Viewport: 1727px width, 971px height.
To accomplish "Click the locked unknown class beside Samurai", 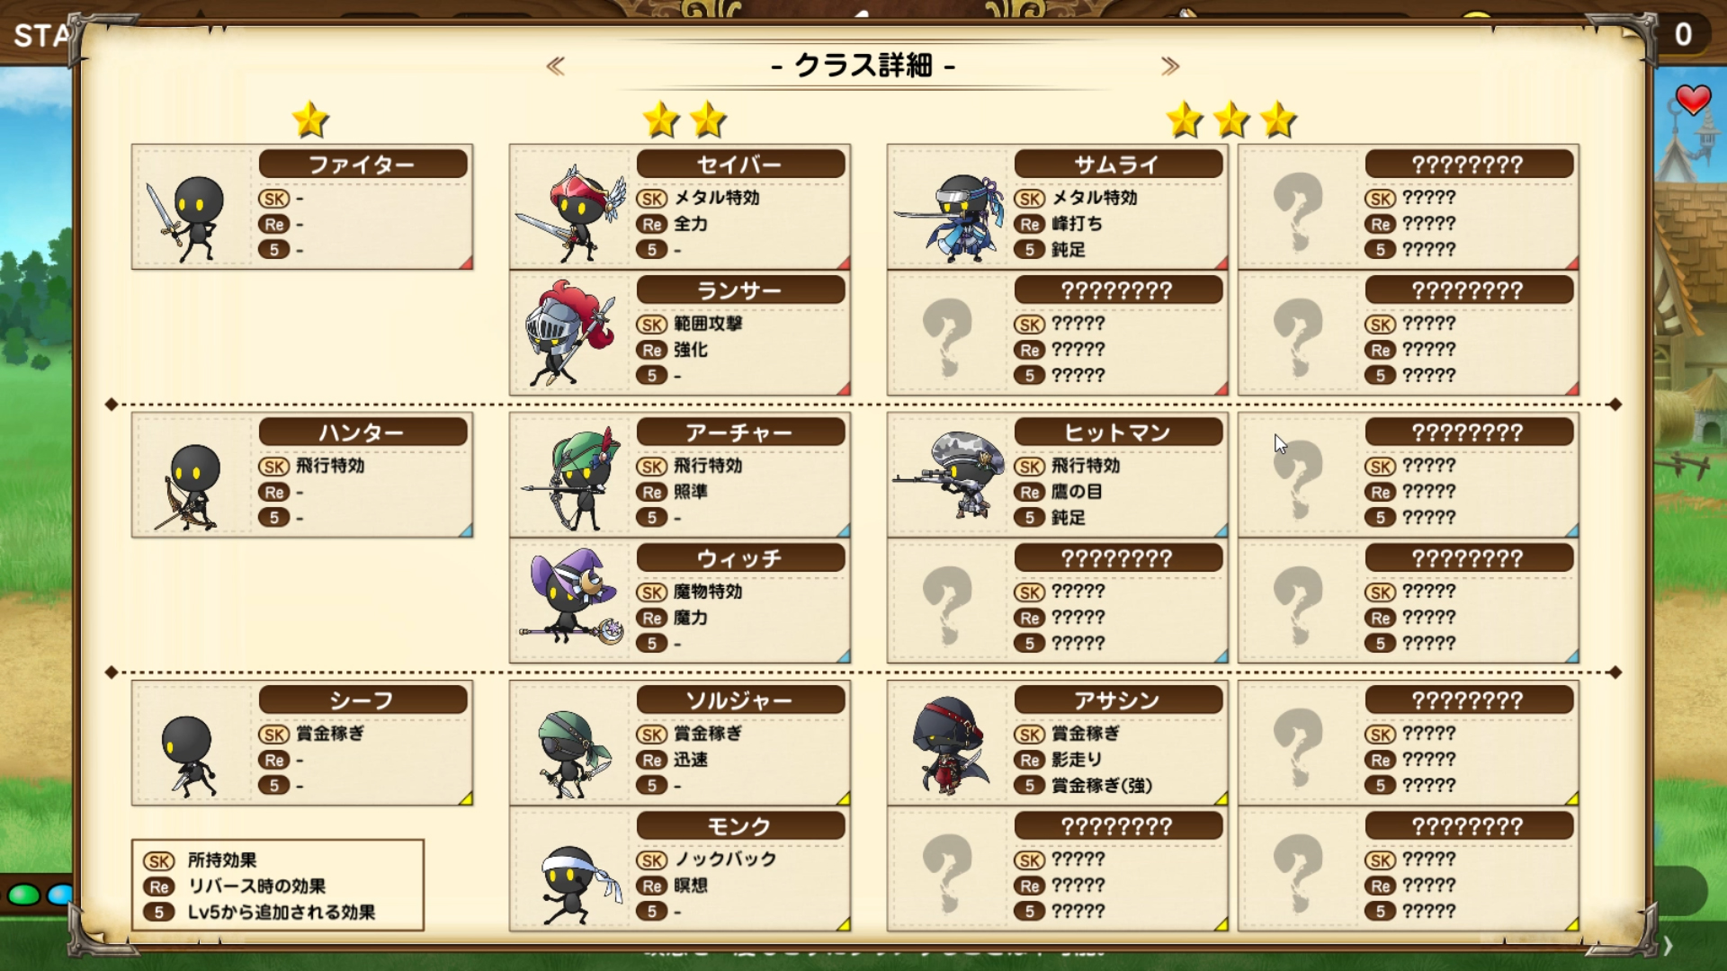I will point(1409,207).
